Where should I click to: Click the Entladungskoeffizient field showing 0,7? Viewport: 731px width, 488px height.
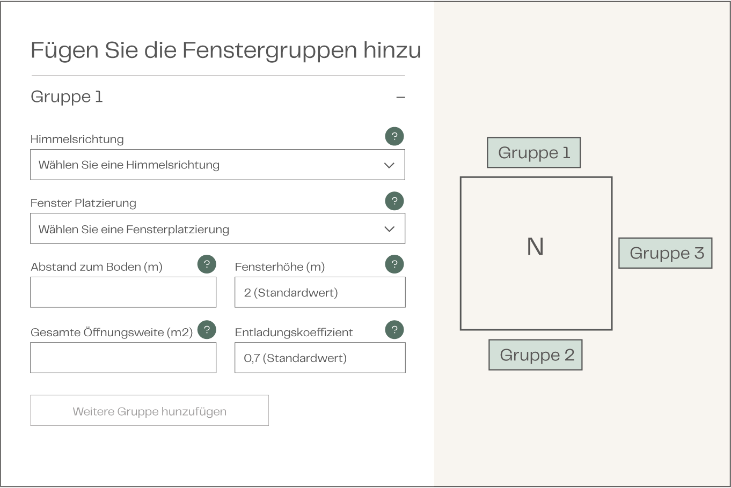[x=320, y=358]
